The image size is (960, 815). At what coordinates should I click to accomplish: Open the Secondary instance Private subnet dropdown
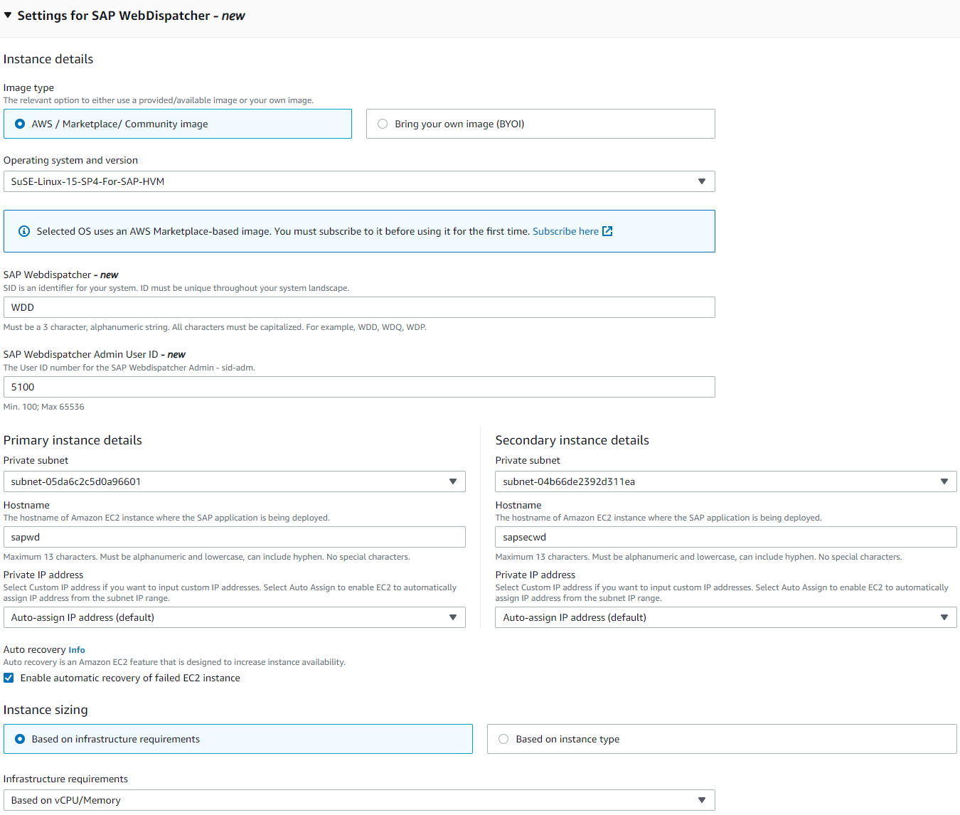[726, 481]
